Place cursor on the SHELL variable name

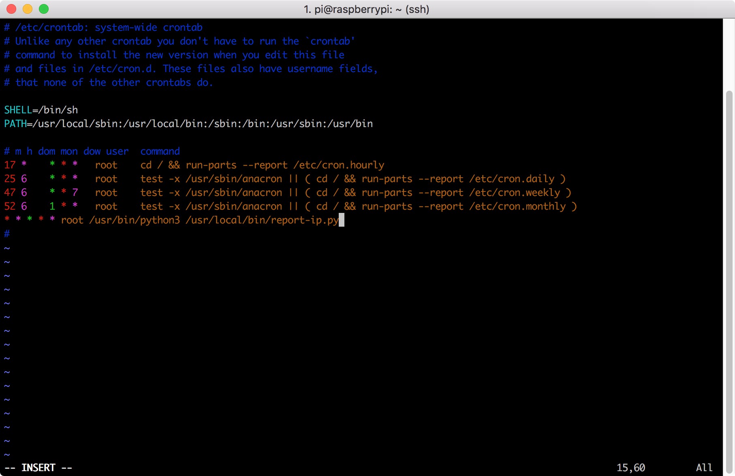click(18, 110)
